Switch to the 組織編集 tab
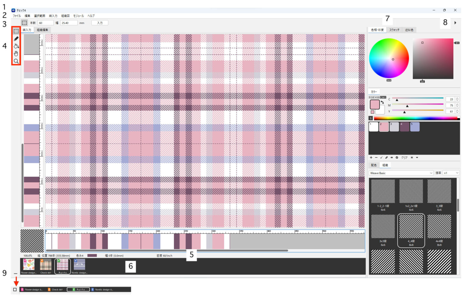Image resolution: width=463 pixels, height=296 pixels. tap(42, 30)
